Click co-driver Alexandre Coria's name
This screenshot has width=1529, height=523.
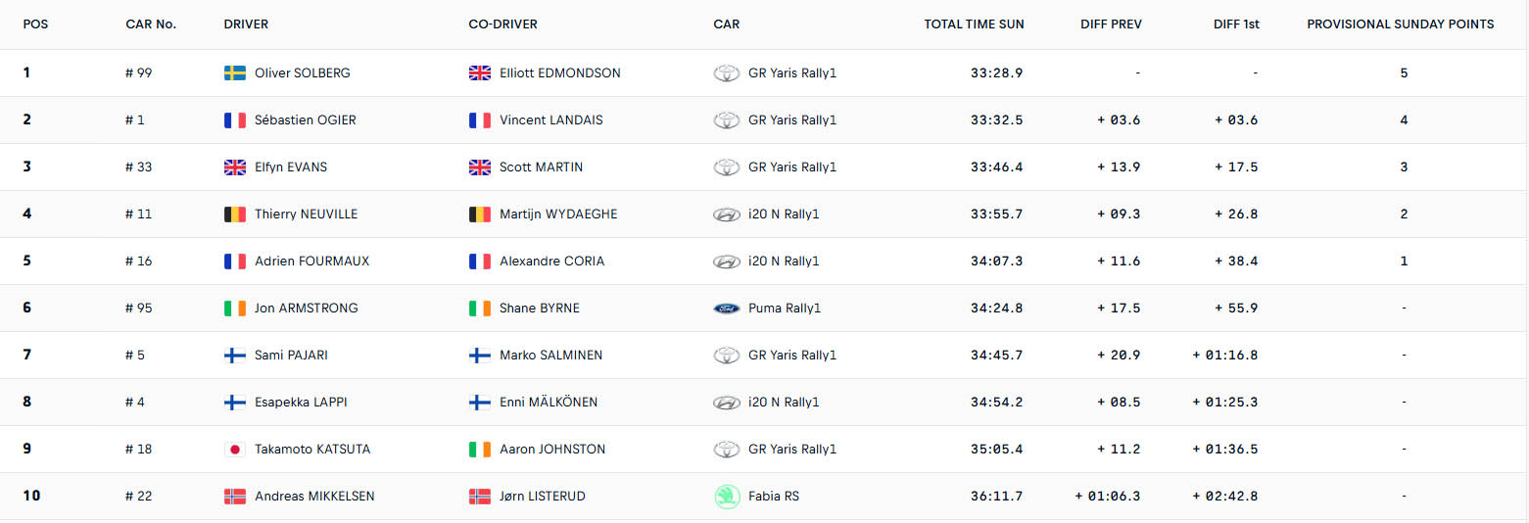[551, 261]
